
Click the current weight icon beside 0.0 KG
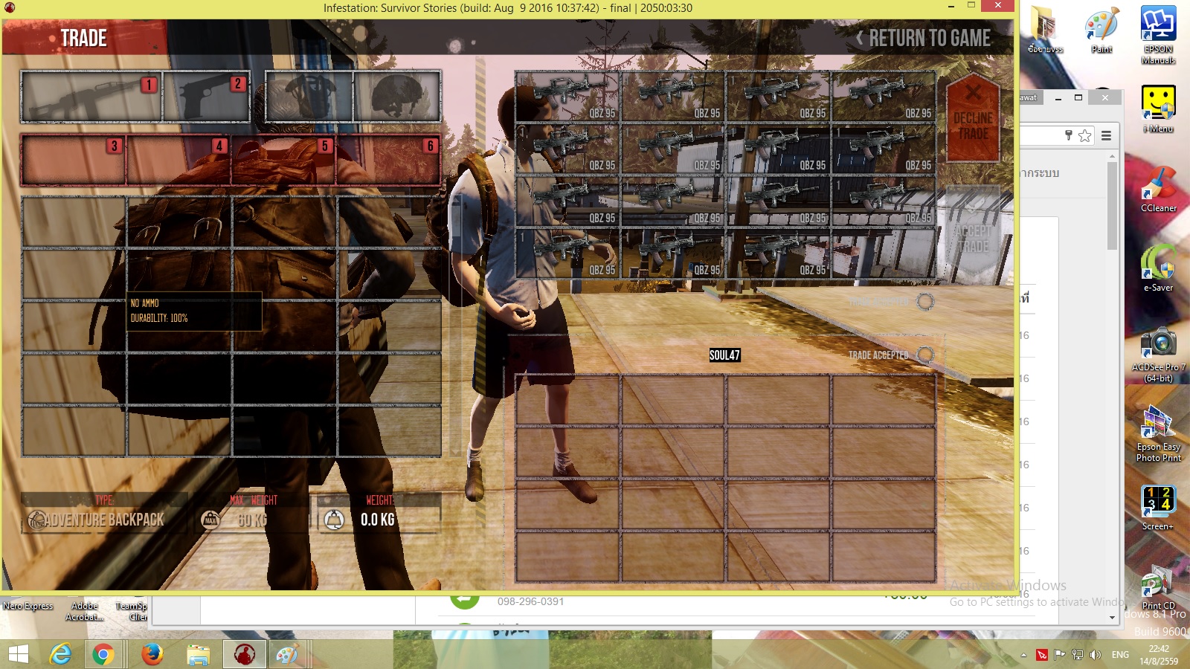pyautogui.click(x=335, y=520)
